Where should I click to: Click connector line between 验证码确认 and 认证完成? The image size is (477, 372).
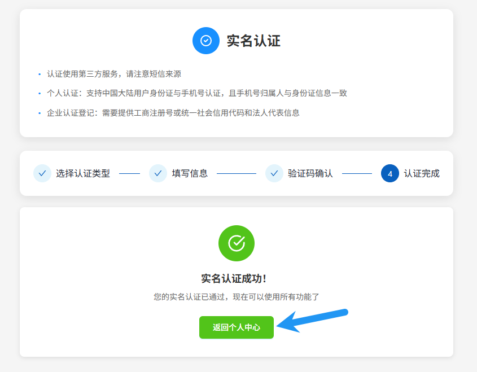357,174
